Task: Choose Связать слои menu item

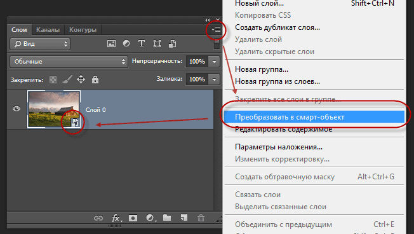Action: tap(314, 195)
